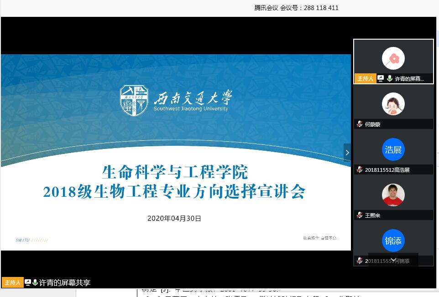Select the blue 浩展 avatar circle

tap(393, 149)
